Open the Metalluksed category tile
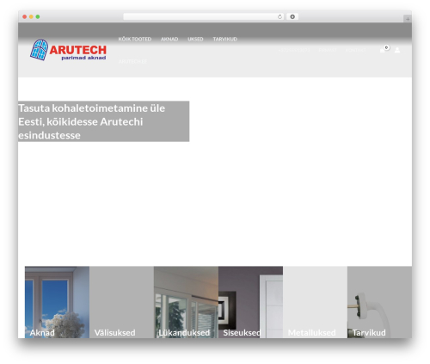The height and width of the screenshot is (364, 430). coord(315,302)
